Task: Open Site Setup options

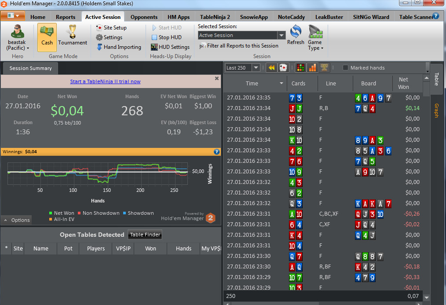Action: (x=111, y=28)
